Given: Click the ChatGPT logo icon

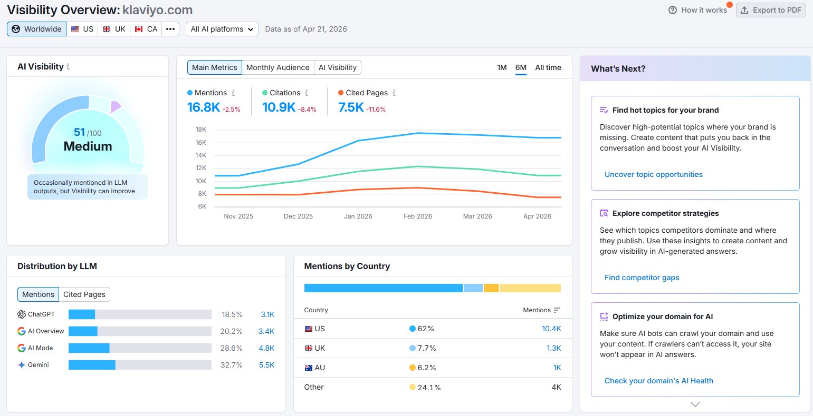Looking at the screenshot, I should 22,314.
